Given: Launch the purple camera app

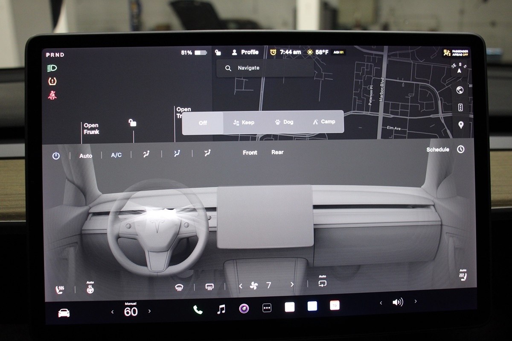Looking at the screenshot, I should (244, 309).
